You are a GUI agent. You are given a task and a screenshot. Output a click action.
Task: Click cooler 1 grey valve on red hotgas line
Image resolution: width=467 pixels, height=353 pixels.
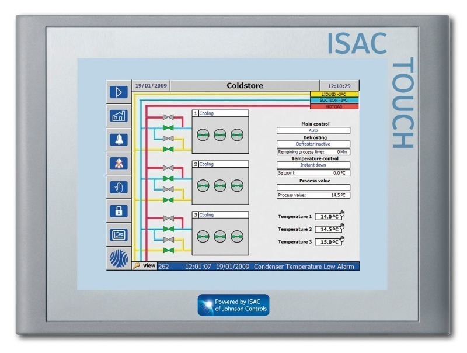[168, 117]
